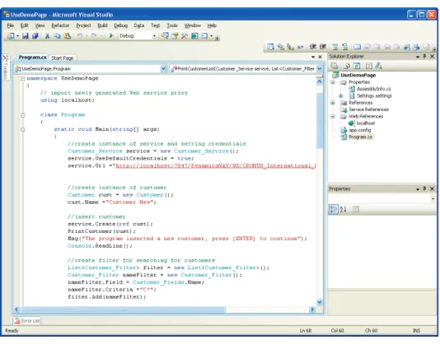This screenshot has height=344, width=440.
Task: Click the Decrease Indent icon
Action: pos(313,47)
